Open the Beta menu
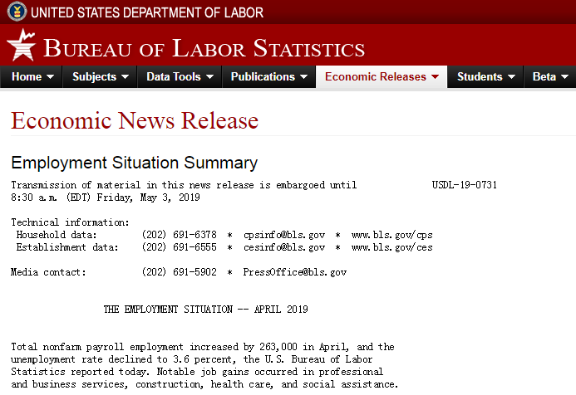The image size is (576, 395). 550,76
